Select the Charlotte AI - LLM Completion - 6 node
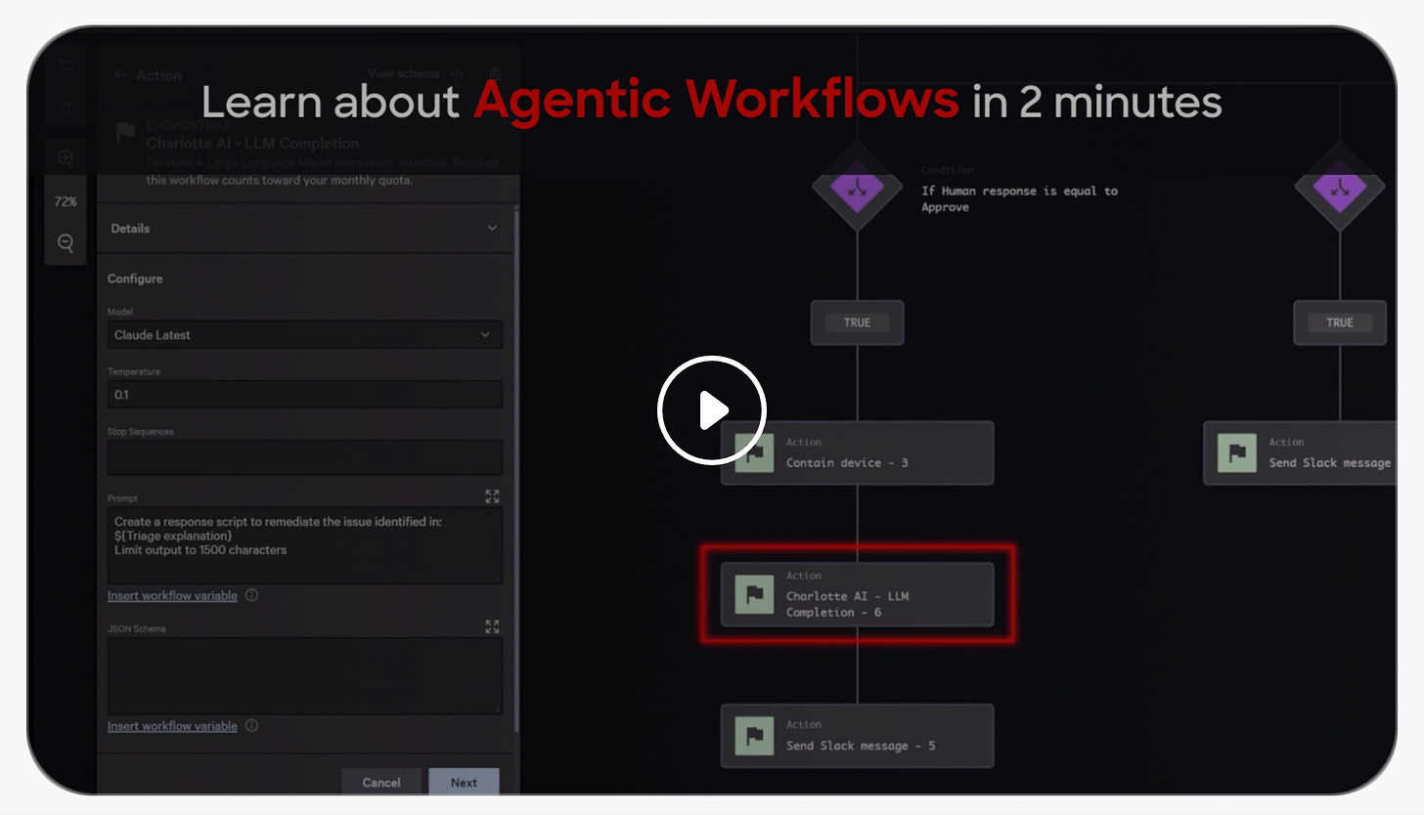Screen dimensions: 1424x815 pyautogui.click(x=857, y=594)
